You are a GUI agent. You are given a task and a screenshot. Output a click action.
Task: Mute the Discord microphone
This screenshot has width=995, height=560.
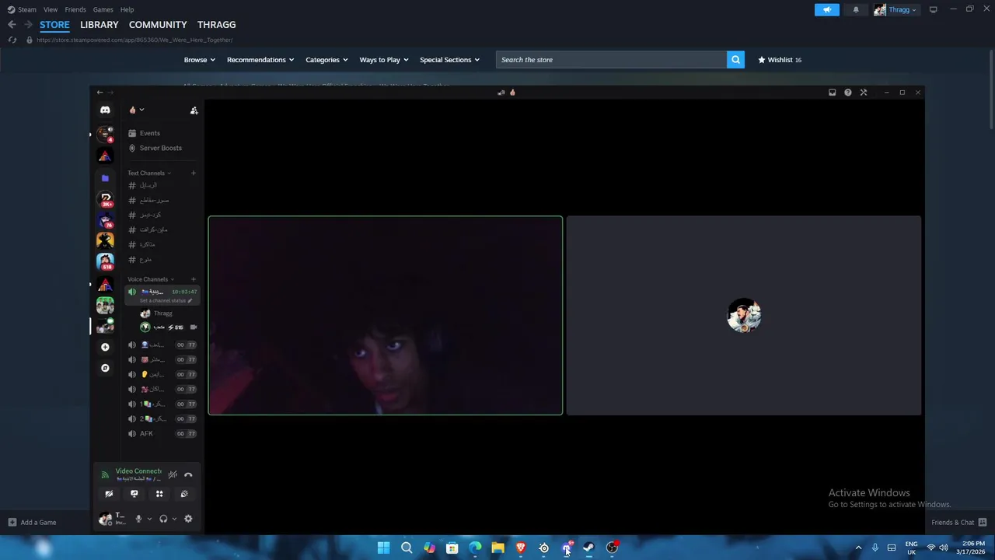click(138, 519)
